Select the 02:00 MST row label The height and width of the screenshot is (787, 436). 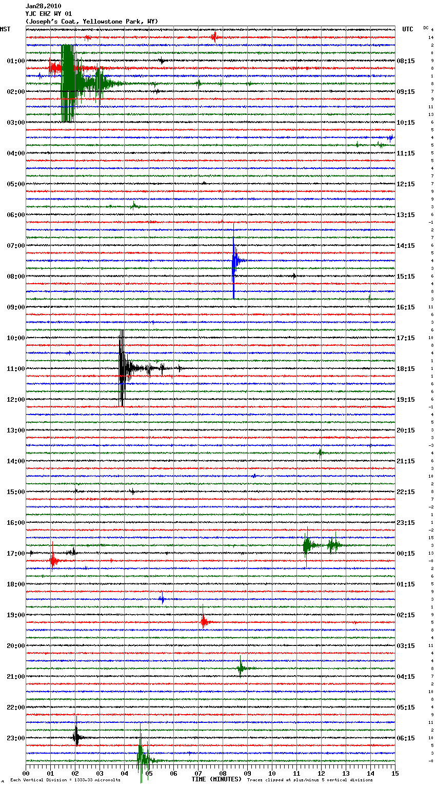click(x=16, y=92)
